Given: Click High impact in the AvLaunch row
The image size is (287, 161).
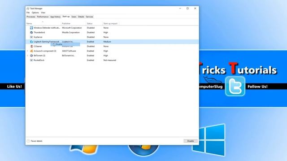Looking at the screenshot, I should (106, 51).
